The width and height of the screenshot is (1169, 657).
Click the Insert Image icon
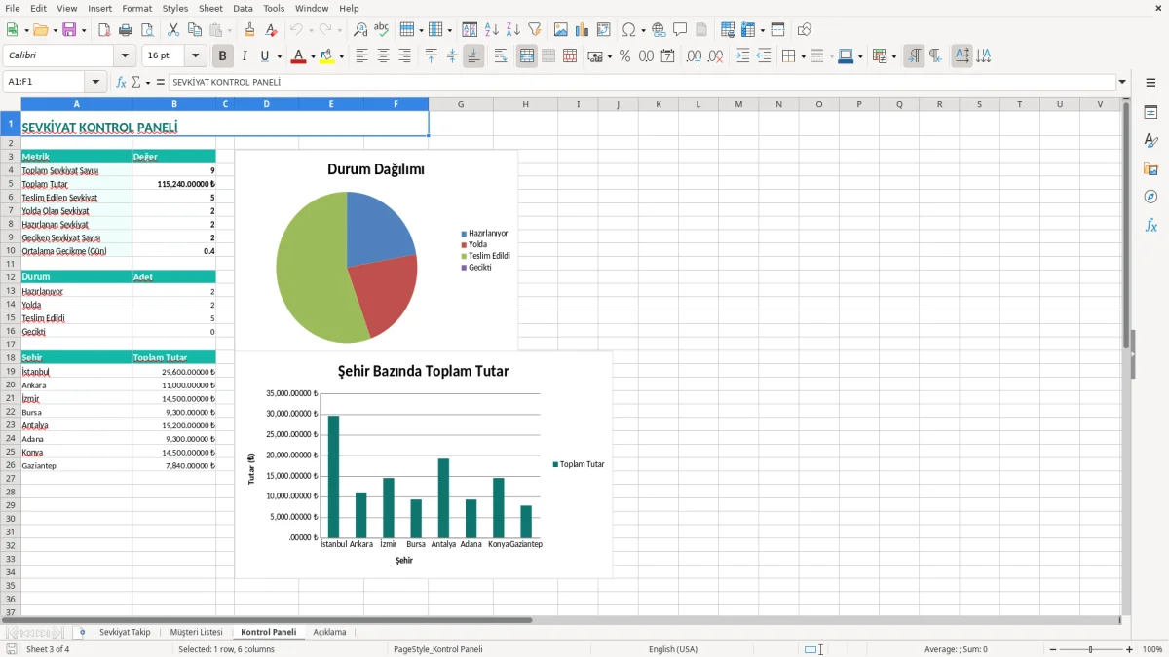tap(561, 30)
